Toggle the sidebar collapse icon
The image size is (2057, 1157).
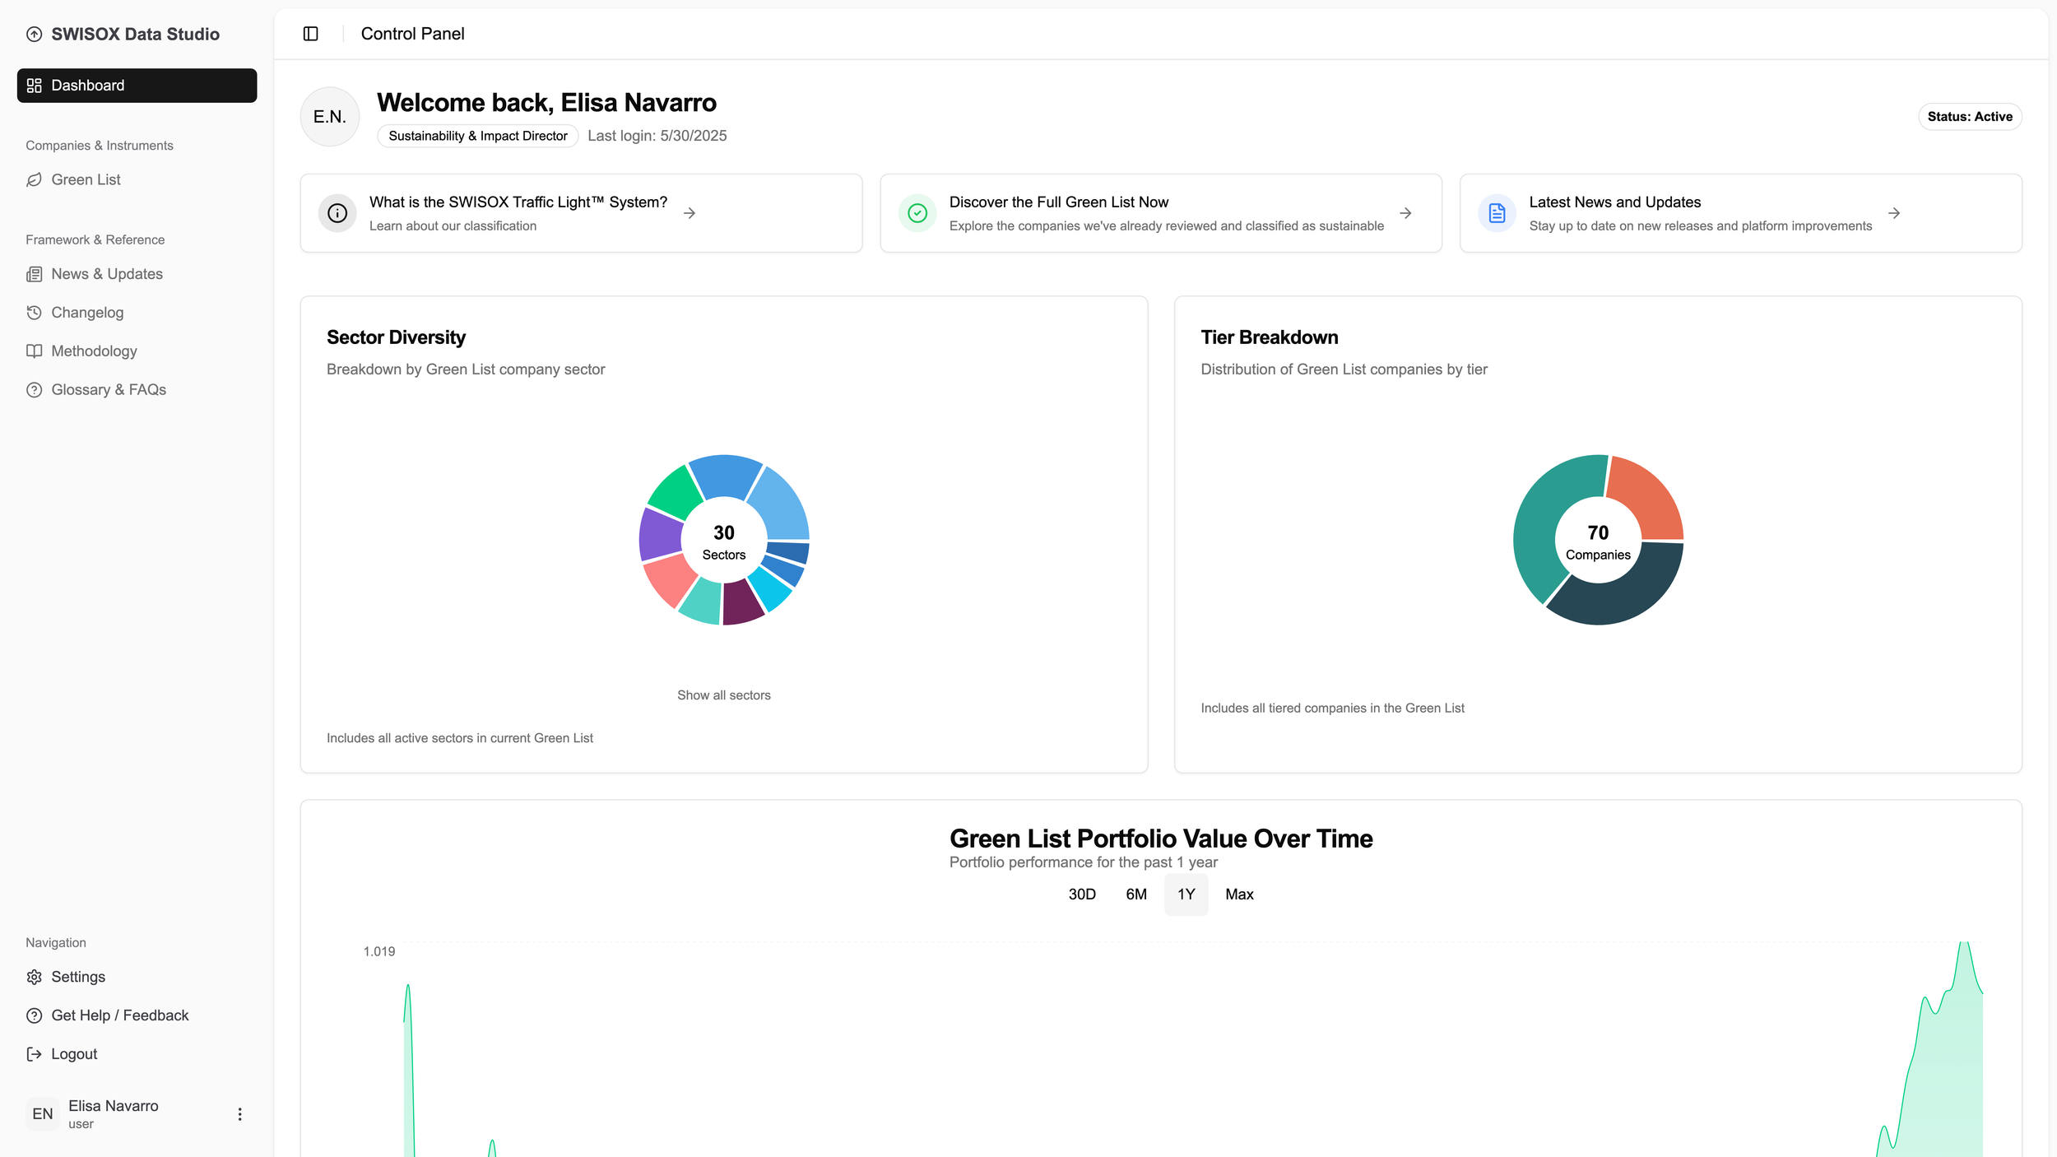[x=310, y=34]
